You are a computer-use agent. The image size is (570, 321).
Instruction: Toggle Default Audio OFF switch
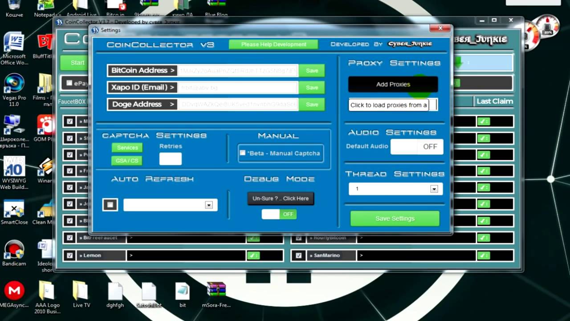click(417, 147)
